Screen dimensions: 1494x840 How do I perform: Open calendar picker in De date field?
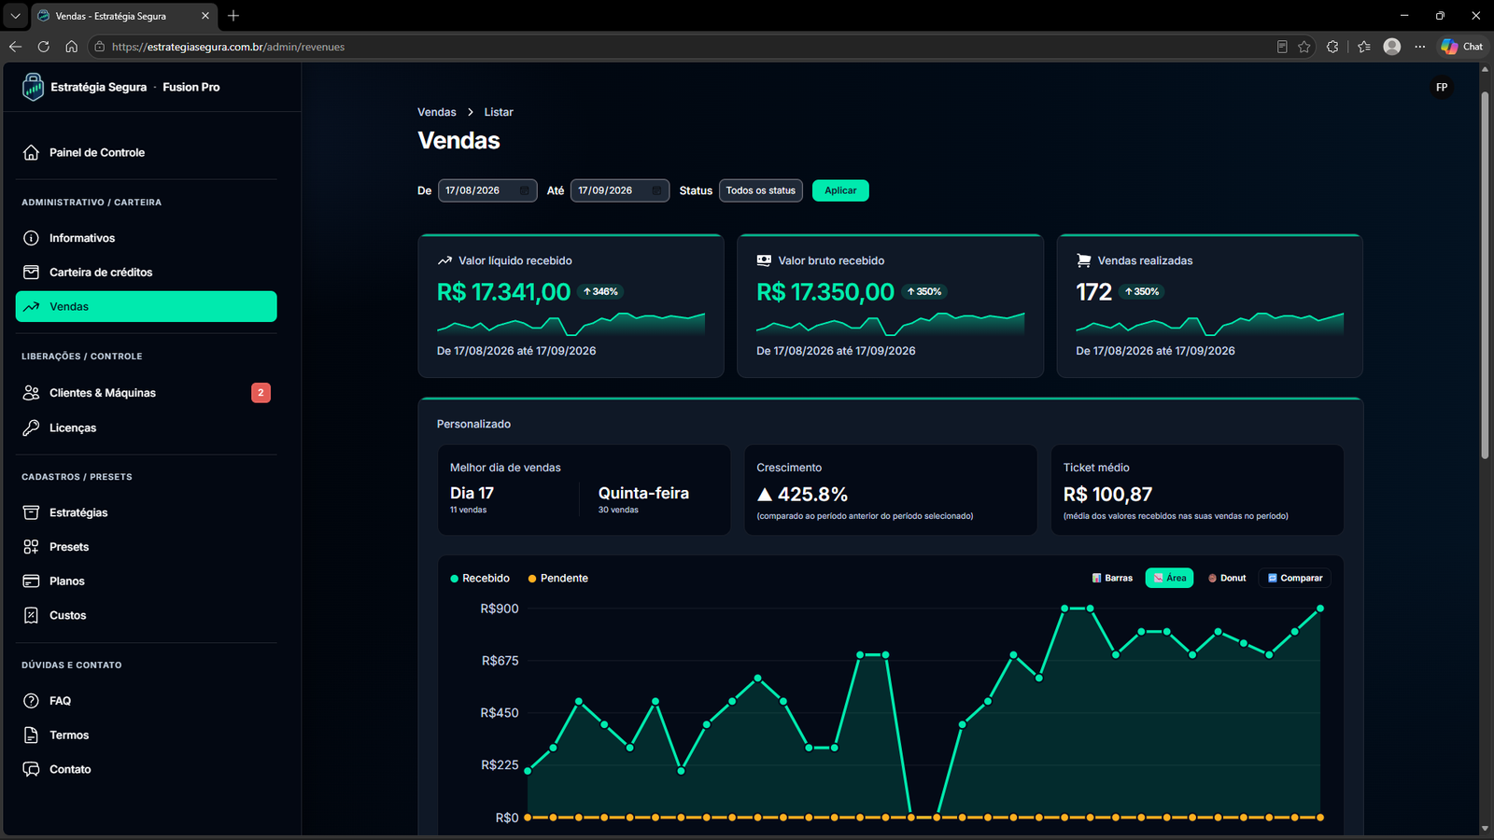524,190
